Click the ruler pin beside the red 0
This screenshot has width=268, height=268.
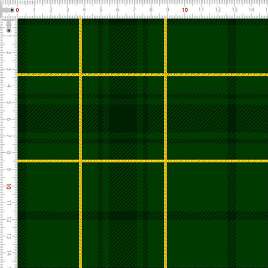pos(12,10)
